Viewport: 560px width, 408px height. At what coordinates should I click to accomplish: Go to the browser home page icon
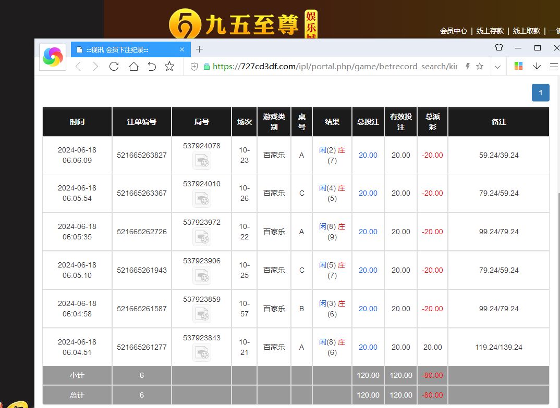pyautogui.click(x=133, y=67)
